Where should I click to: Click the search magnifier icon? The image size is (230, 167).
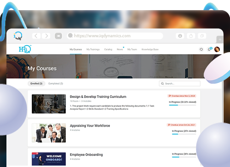[162, 84]
